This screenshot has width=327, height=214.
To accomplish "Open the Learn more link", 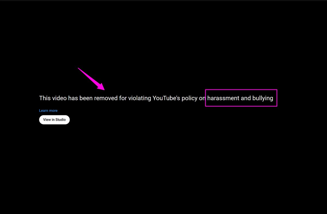I will coord(48,111).
